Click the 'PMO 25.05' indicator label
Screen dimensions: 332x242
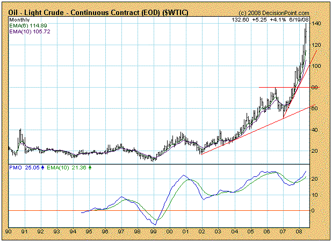coord(24,168)
